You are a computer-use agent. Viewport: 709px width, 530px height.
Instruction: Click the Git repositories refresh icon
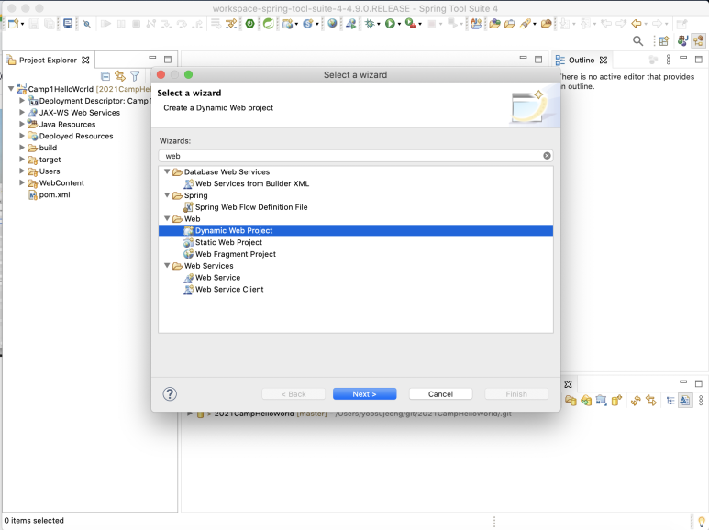tap(636, 400)
